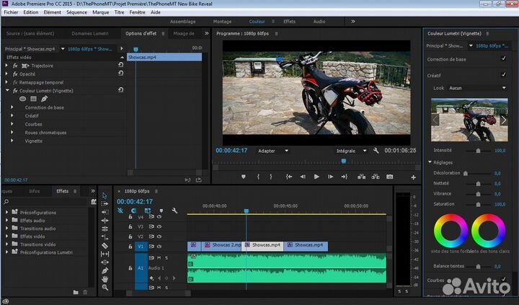The width and height of the screenshot is (519, 305).
Task: Select the Showcas 2.mp4 clip in timeline
Action: point(223,246)
